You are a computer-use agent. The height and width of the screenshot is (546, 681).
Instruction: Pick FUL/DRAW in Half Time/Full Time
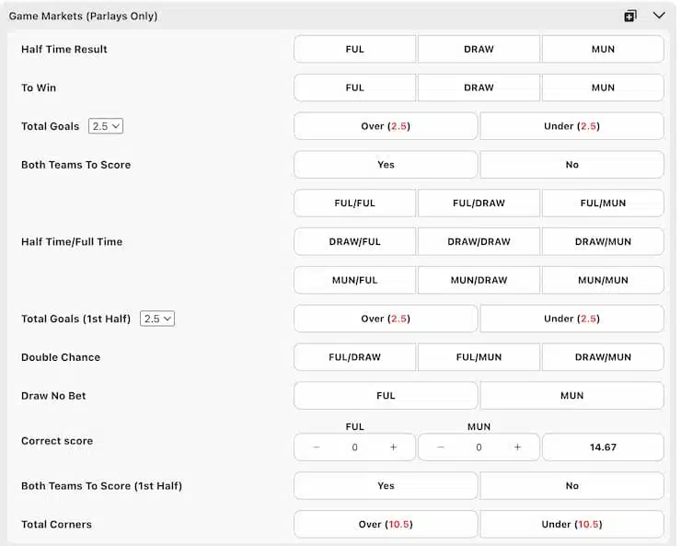click(479, 203)
